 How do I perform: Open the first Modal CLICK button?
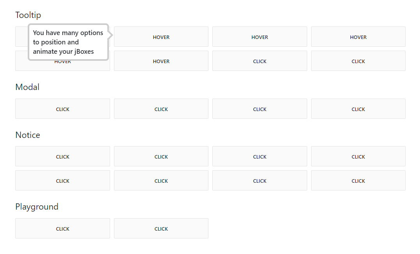click(x=62, y=109)
